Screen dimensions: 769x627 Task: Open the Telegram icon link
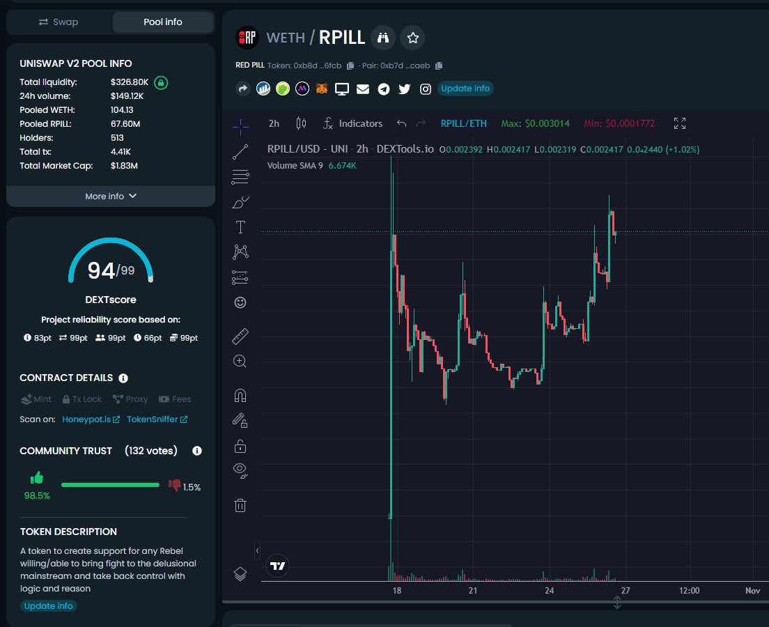[384, 88]
